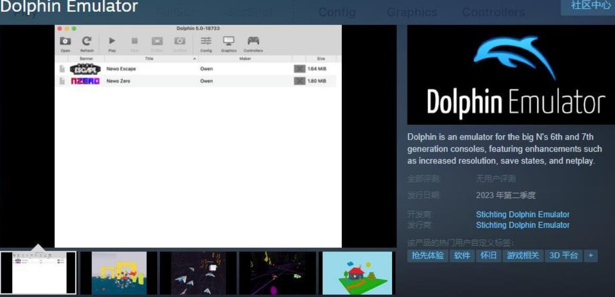This screenshot has height=297, width=615.
Task: Click the 游戏相关 tag
Action: 523,256
